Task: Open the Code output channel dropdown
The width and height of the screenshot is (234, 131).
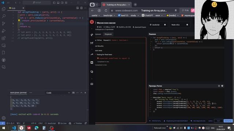Action: click(58, 93)
